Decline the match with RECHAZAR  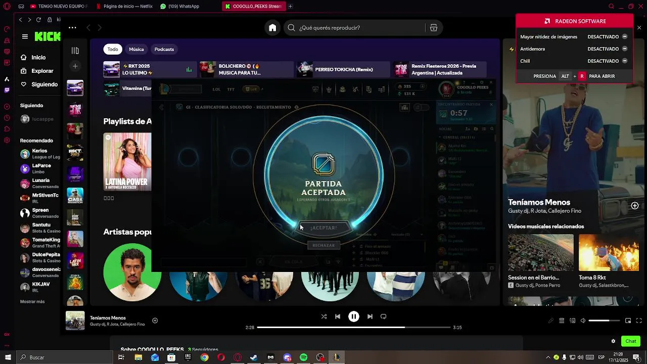[323, 246]
